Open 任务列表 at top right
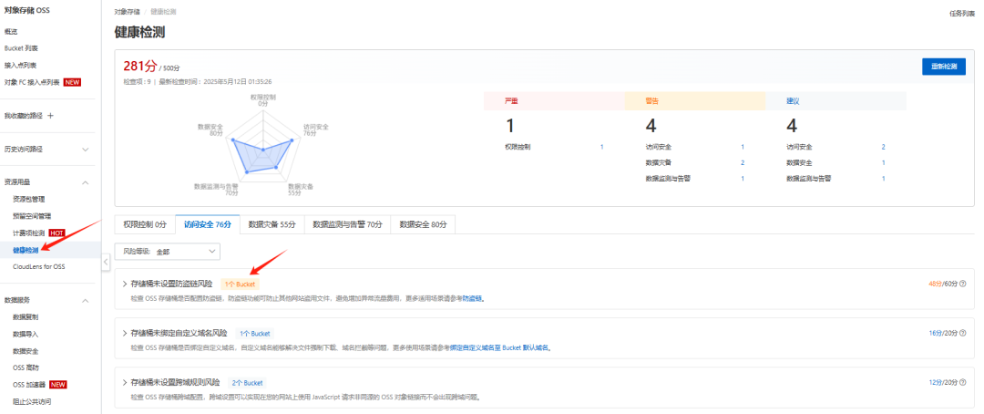This screenshot has width=984, height=414. pyautogui.click(x=961, y=13)
